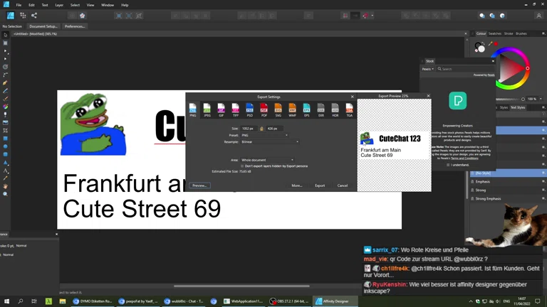Click the hue wheel marker on the colour wheel
The width and height of the screenshot is (547, 307).
528,68
